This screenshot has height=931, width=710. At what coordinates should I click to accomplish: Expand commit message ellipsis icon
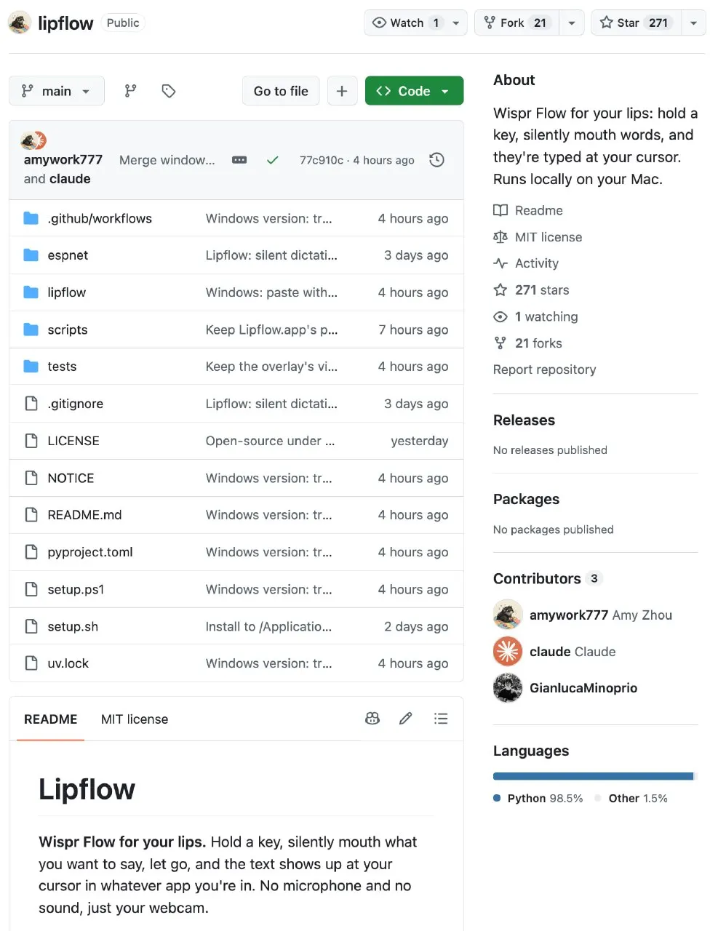click(239, 160)
